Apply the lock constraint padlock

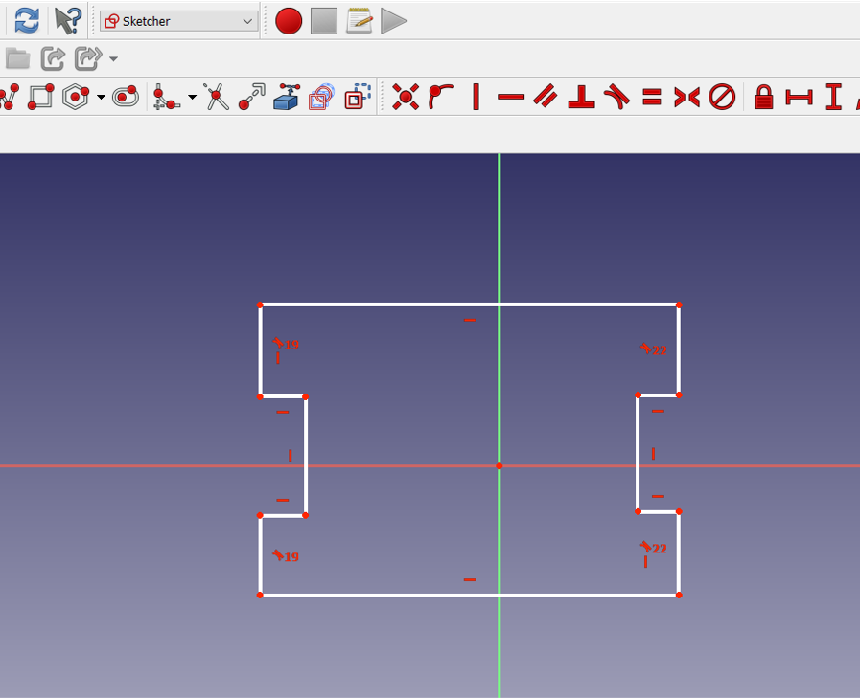click(763, 97)
